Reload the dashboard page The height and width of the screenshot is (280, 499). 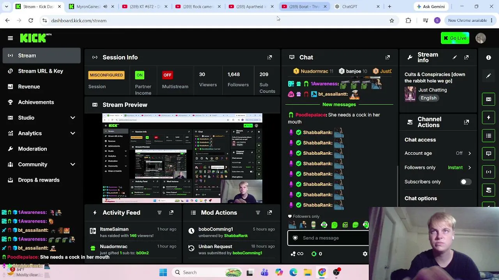coord(31,21)
